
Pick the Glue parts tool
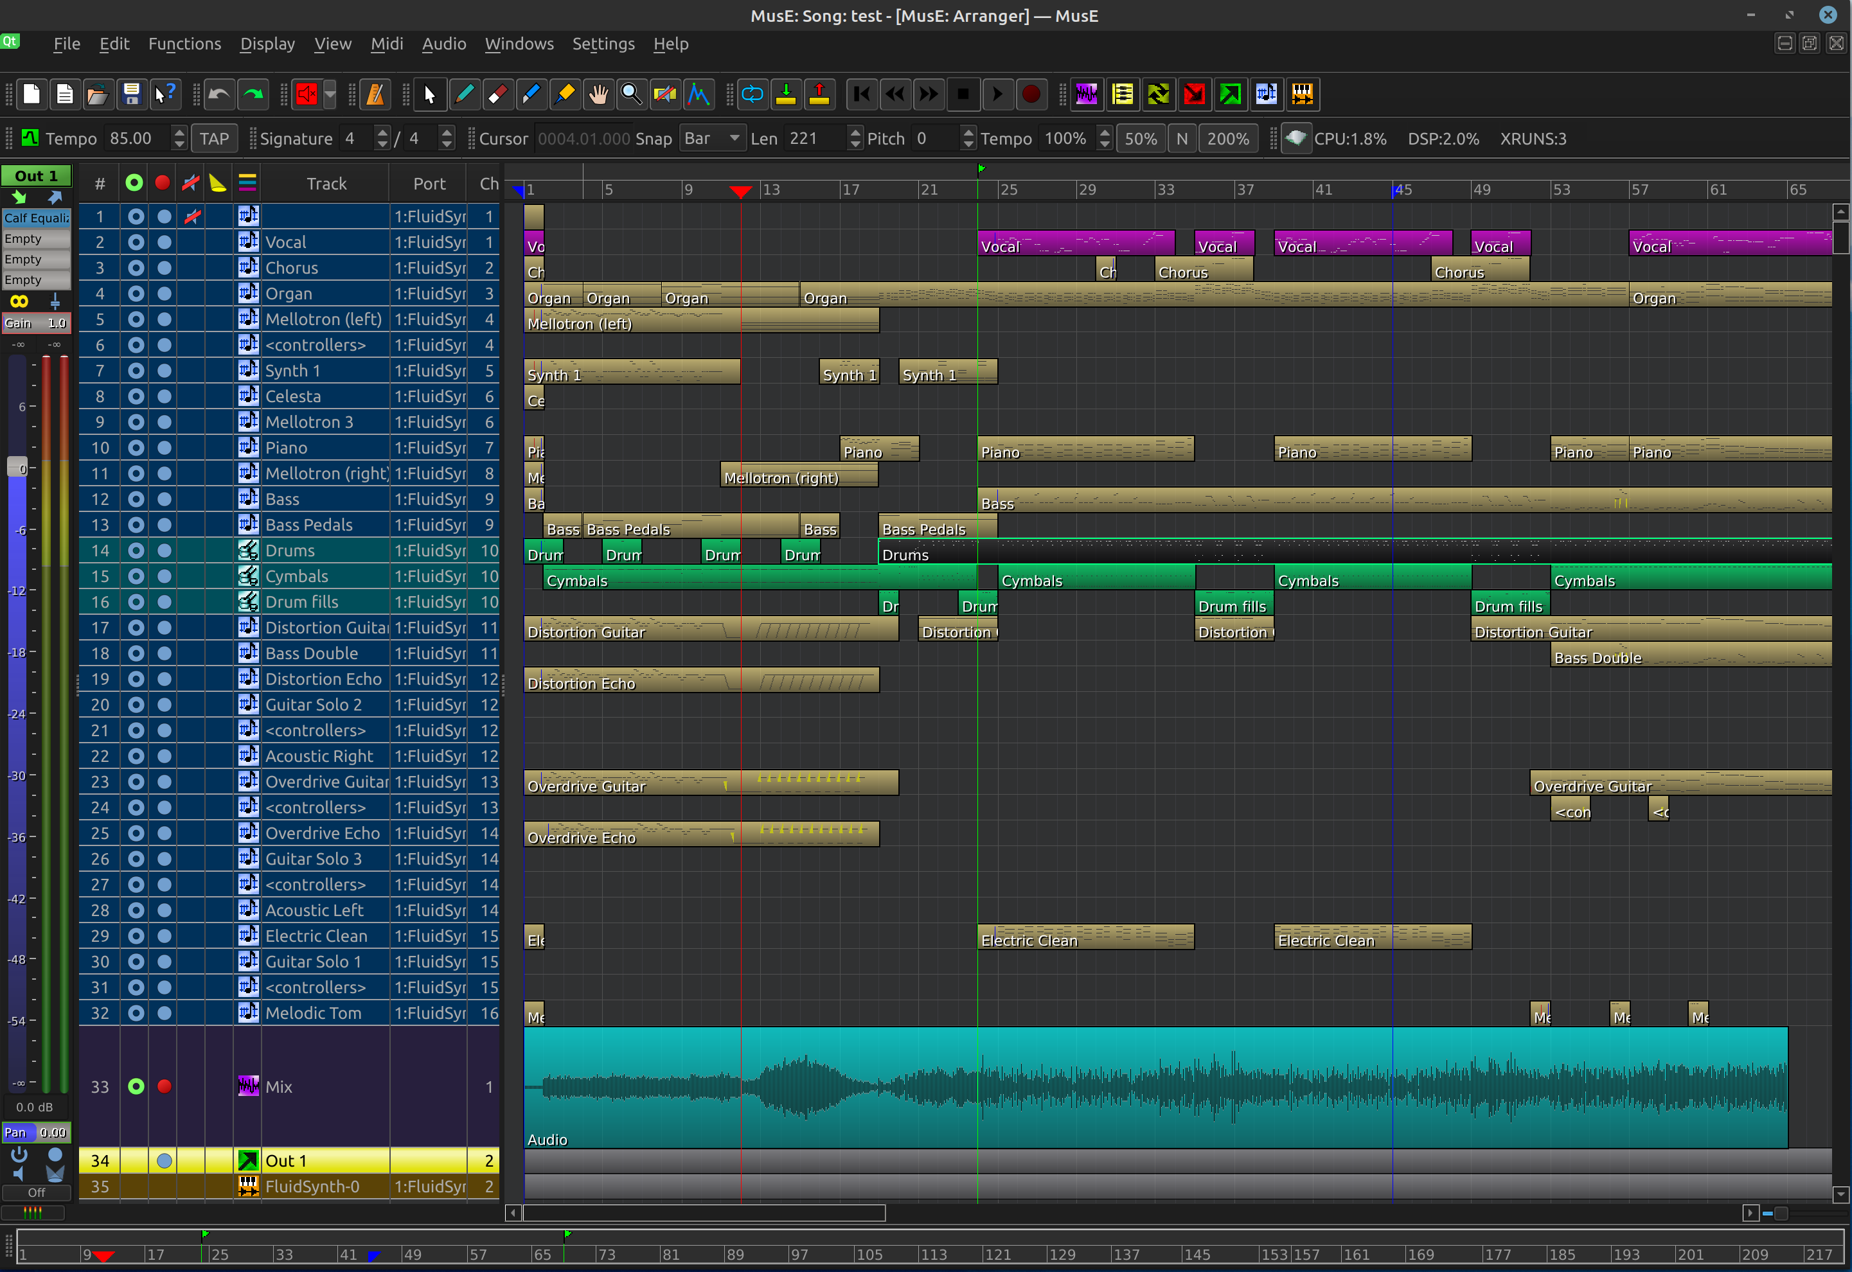(x=564, y=95)
